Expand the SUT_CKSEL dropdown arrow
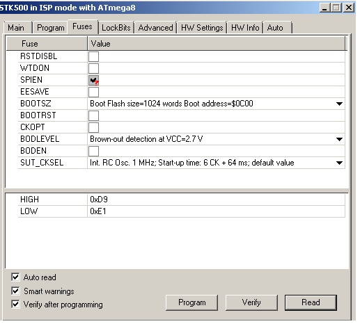 [x=339, y=163]
